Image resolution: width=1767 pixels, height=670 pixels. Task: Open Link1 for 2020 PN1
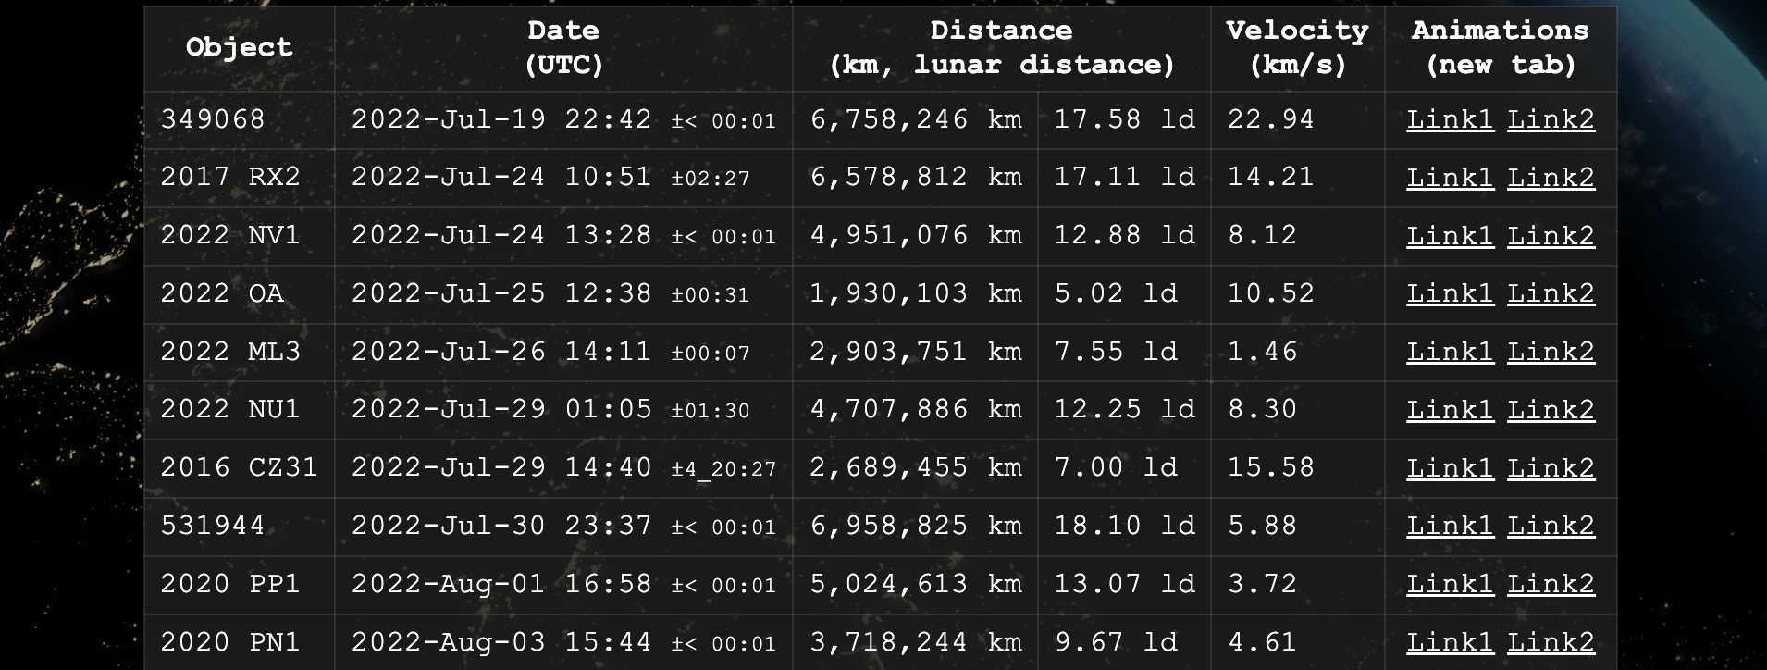click(1450, 642)
